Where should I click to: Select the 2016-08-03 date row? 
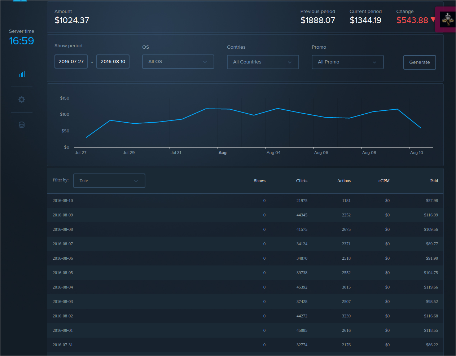pyautogui.click(x=245, y=302)
